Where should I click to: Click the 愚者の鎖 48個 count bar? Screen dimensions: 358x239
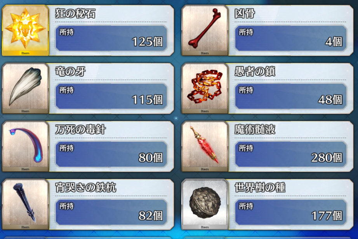(x=291, y=96)
